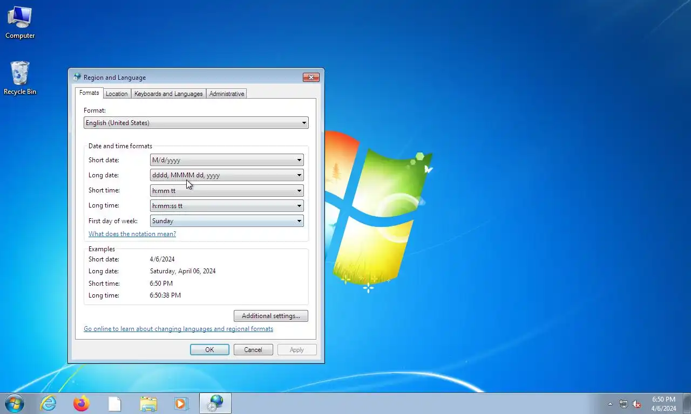Click example long date 'Saturday, April 06, 2024'
691x414 pixels.
click(x=182, y=271)
